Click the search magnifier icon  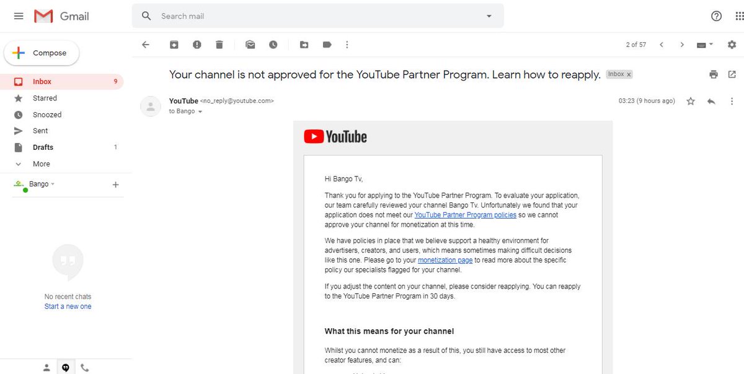coord(146,16)
